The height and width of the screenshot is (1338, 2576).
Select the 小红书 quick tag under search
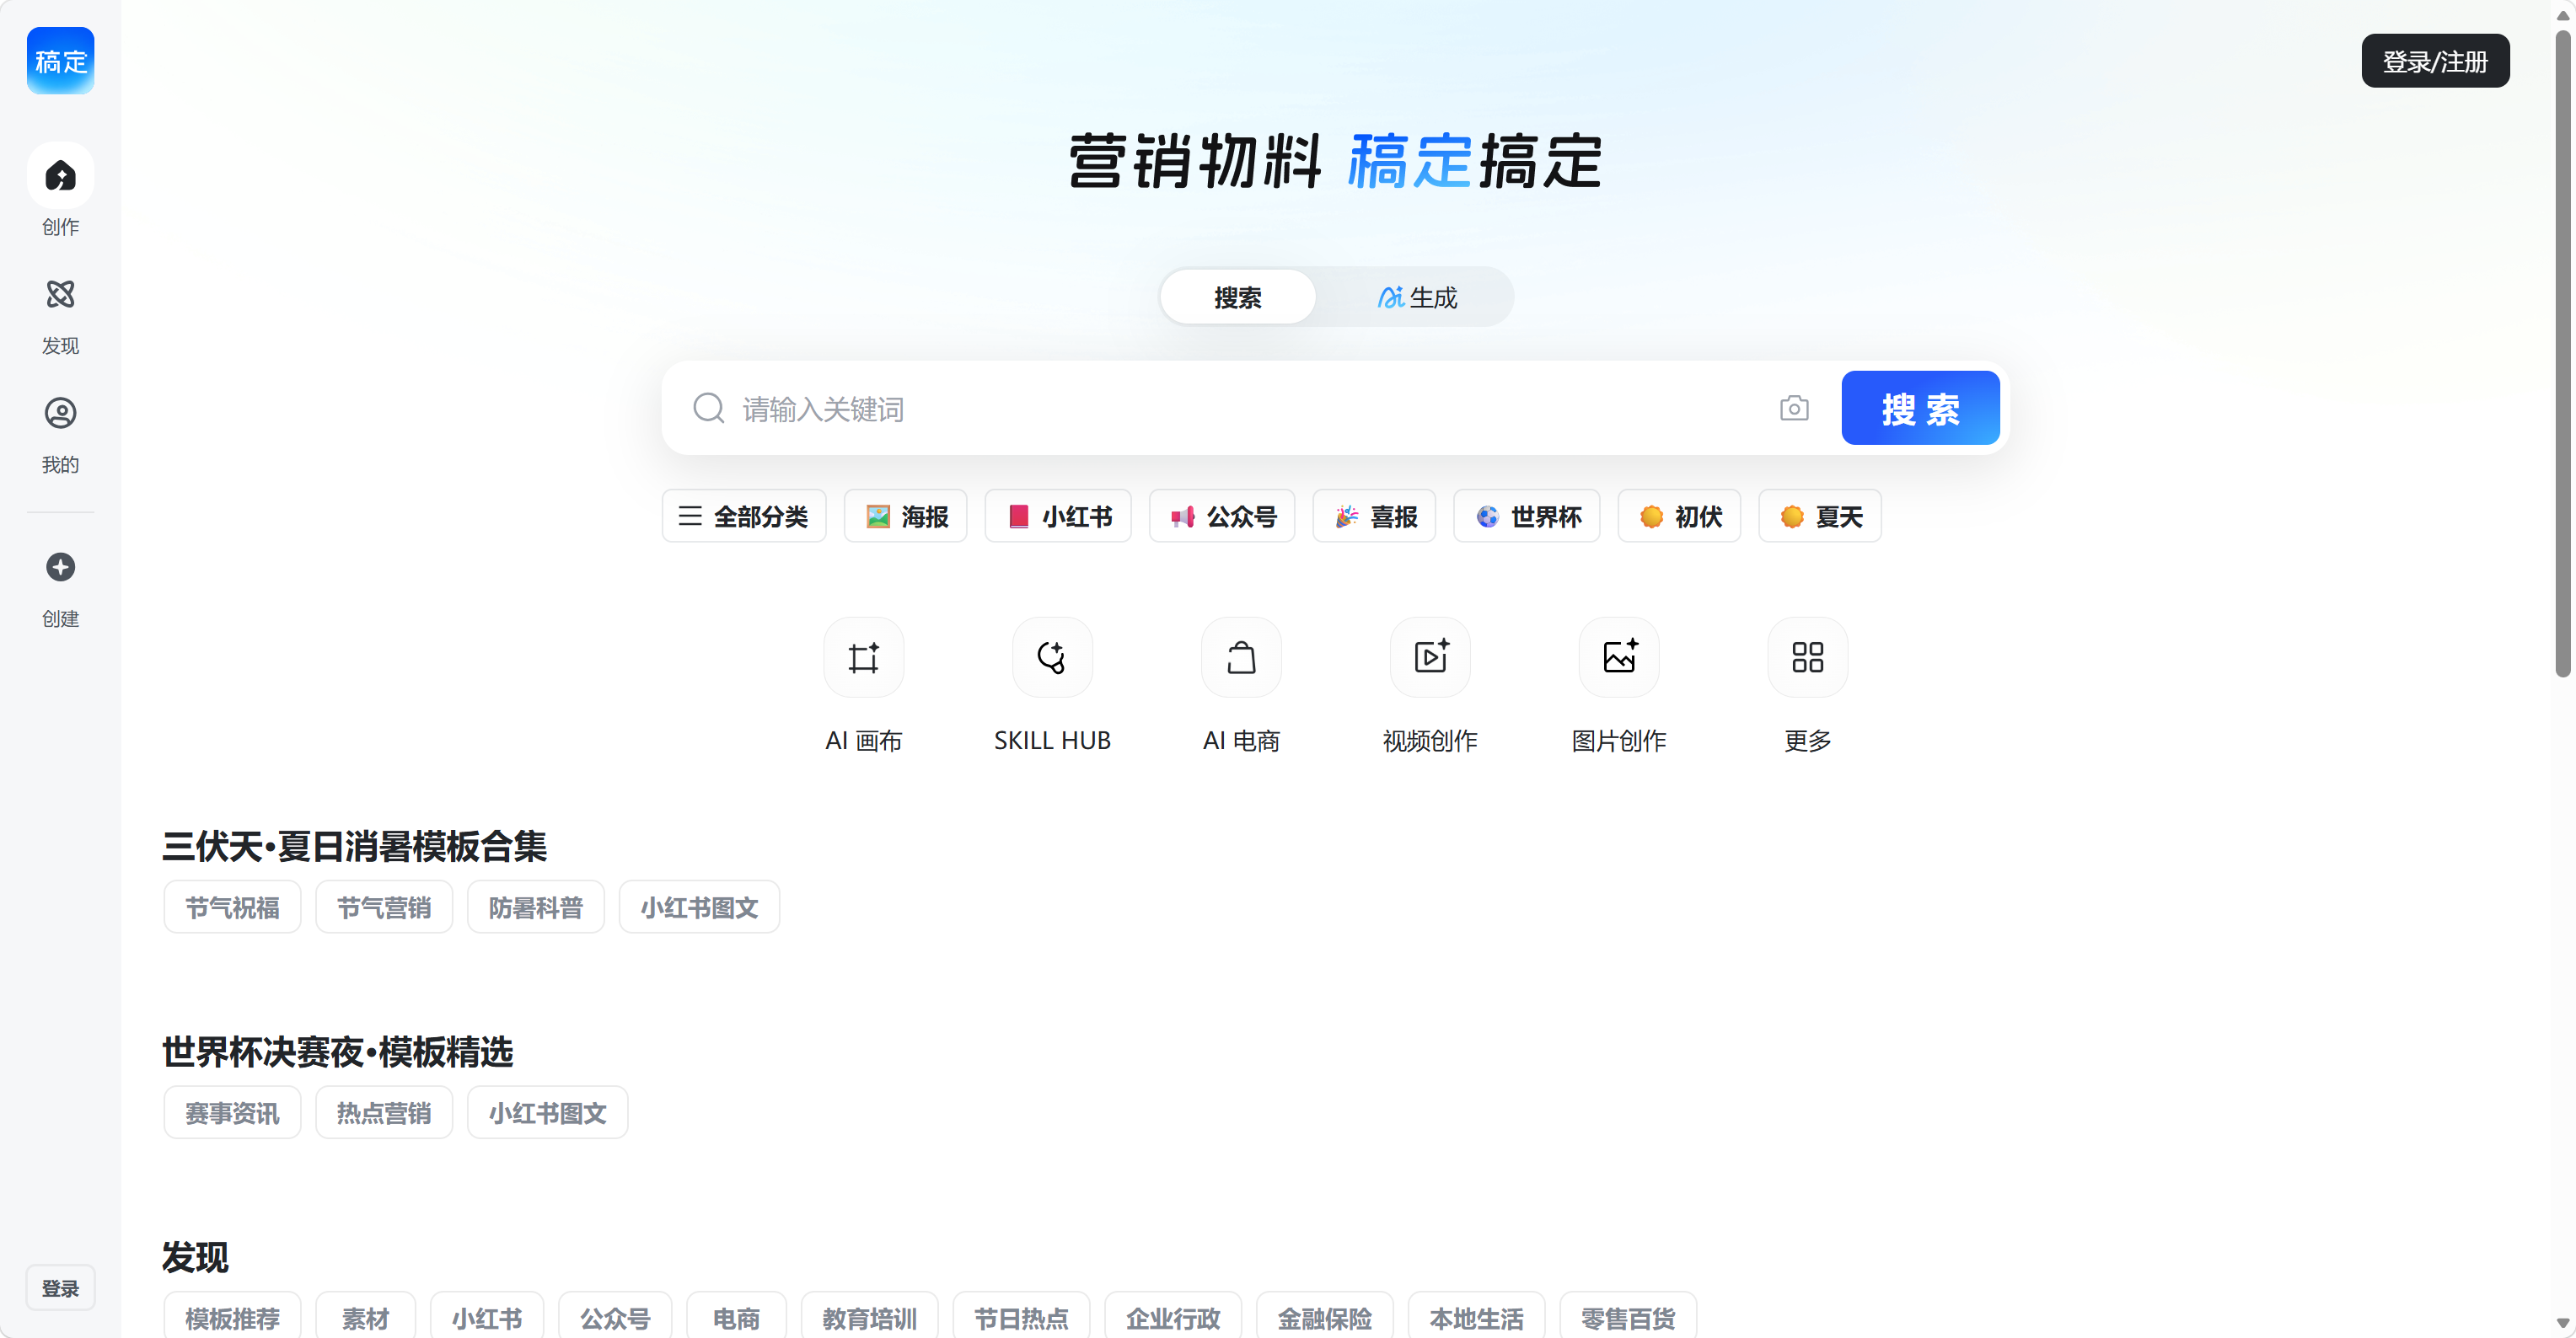(1058, 516)
